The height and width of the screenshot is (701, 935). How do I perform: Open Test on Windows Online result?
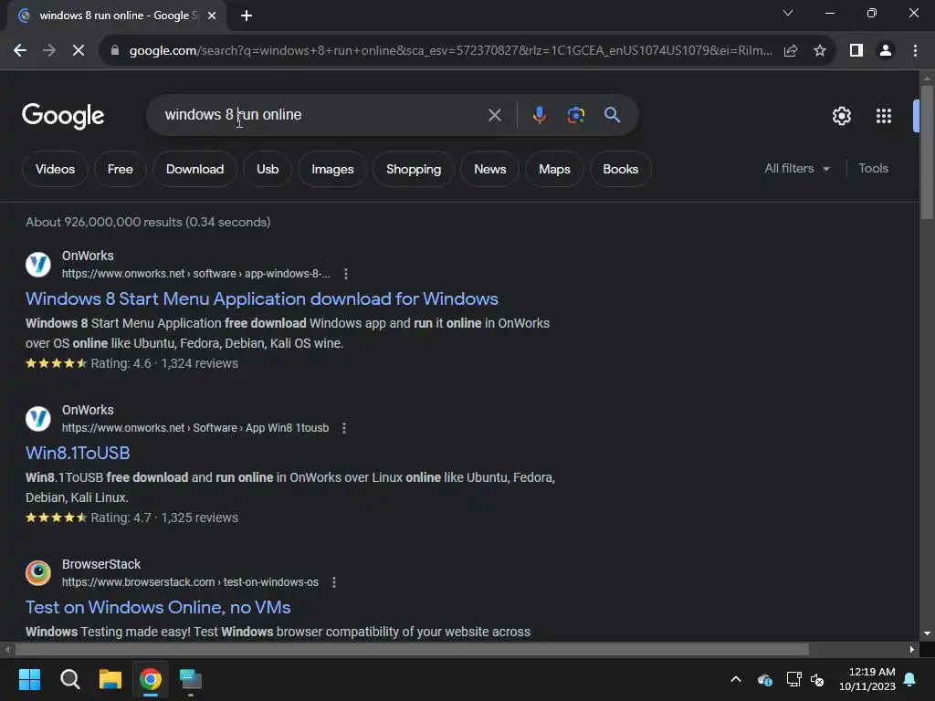pos(158,607)
